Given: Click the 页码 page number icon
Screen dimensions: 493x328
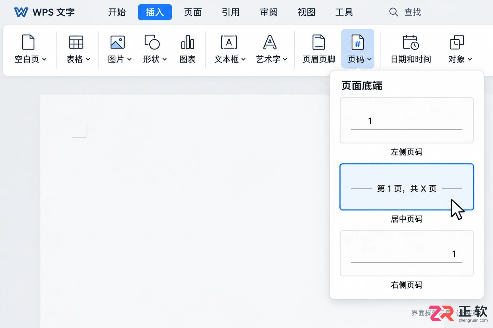Looking at the screenshot, I should tap(358, 42).
